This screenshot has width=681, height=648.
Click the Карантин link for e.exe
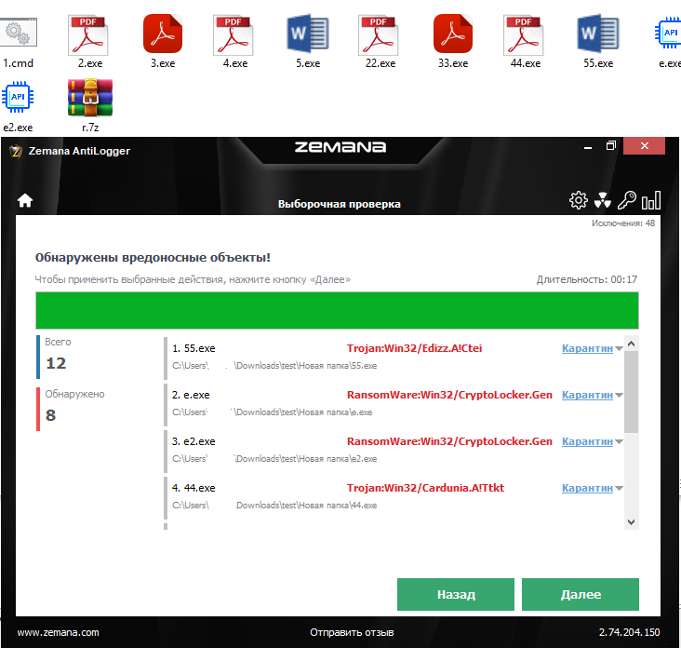pyautogui.click(x=587, y=395)
